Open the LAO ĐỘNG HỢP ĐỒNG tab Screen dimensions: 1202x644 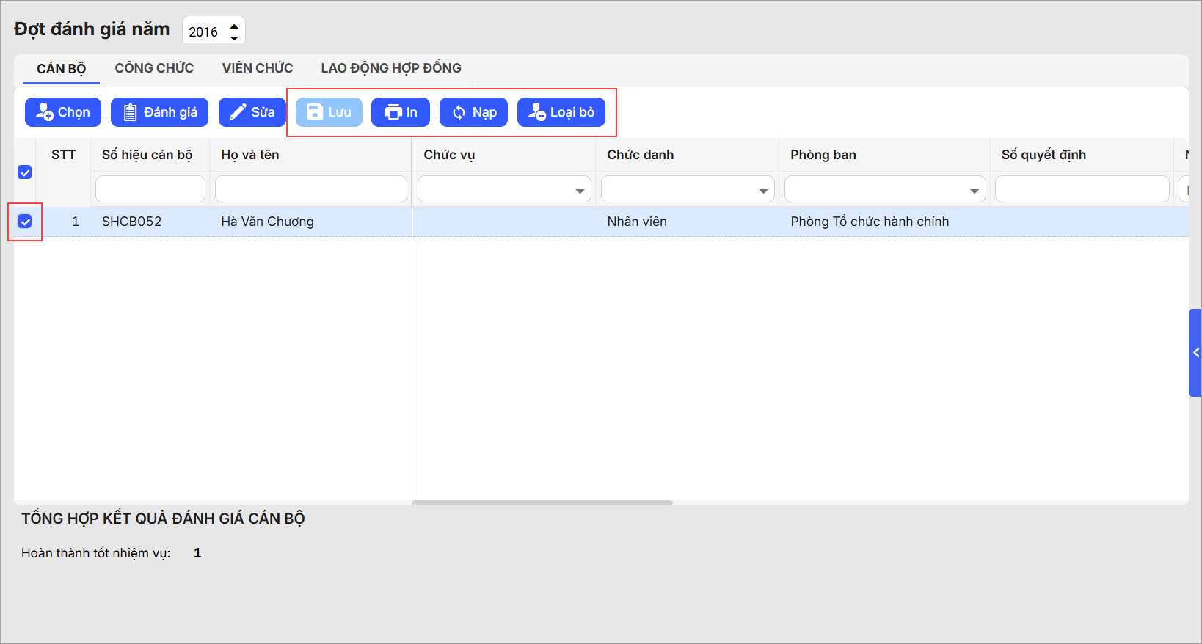coord(391,68)
